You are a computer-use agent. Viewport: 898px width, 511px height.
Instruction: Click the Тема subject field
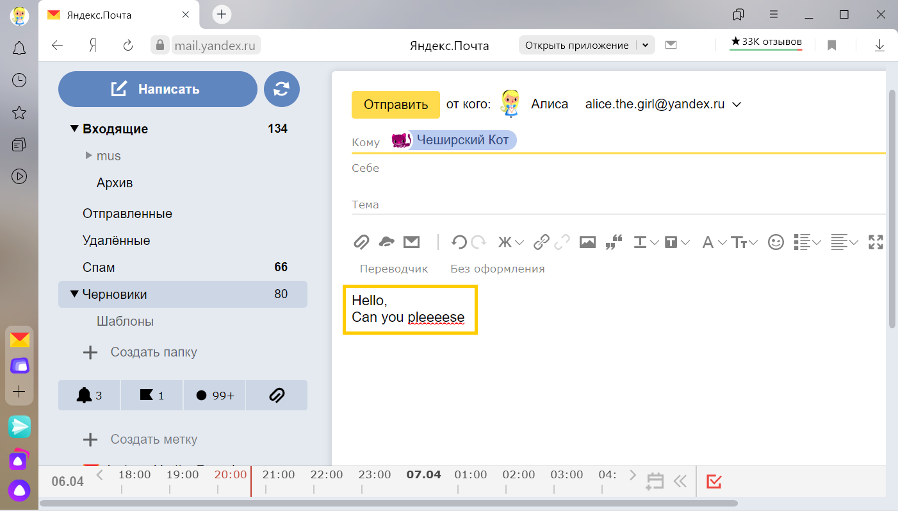tap(618, 205)
